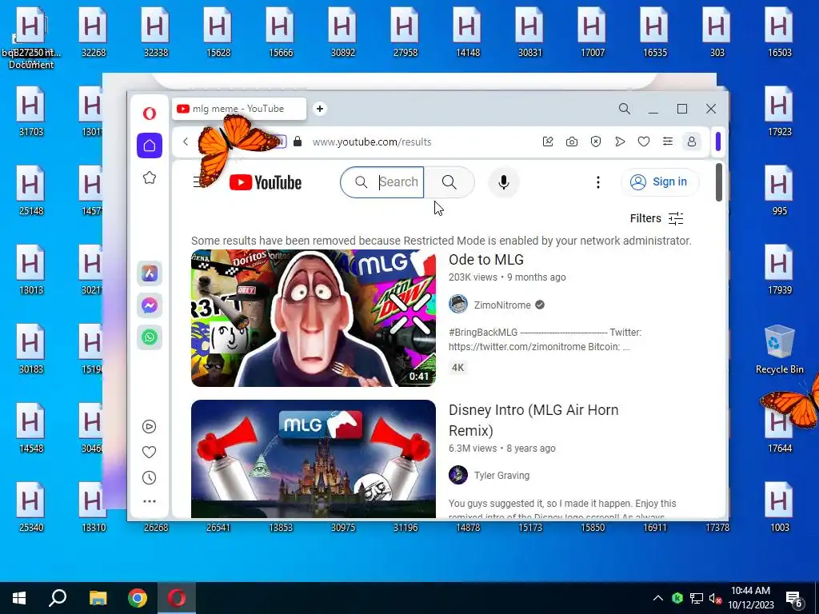This screenshot has width=819, height=614.
Task: Take a snapshot with camera icon
Action: tap(572, 142)
